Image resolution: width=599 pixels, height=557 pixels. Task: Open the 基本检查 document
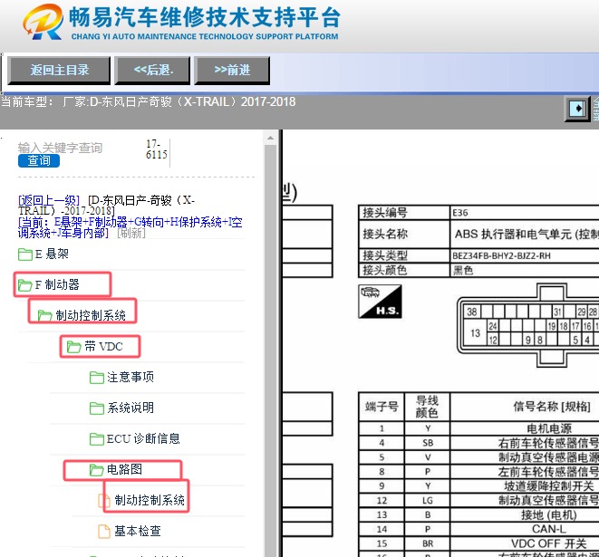[138, 531]
